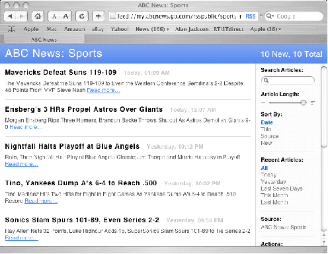Reload the page with the refresh icon
The image size is (328, 254).
[x=82, y=16]
